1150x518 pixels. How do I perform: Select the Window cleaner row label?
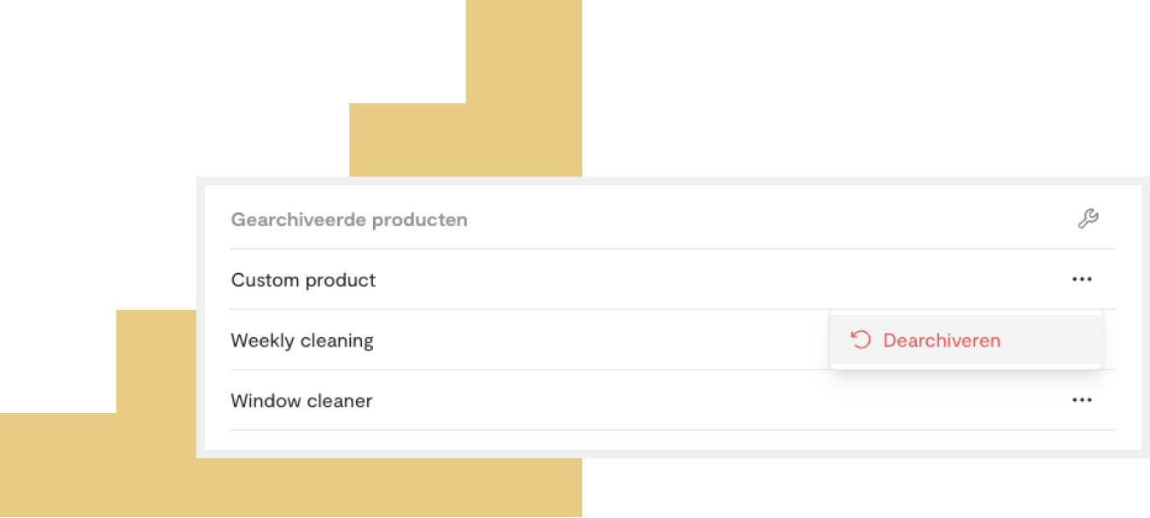click(301, 400)
